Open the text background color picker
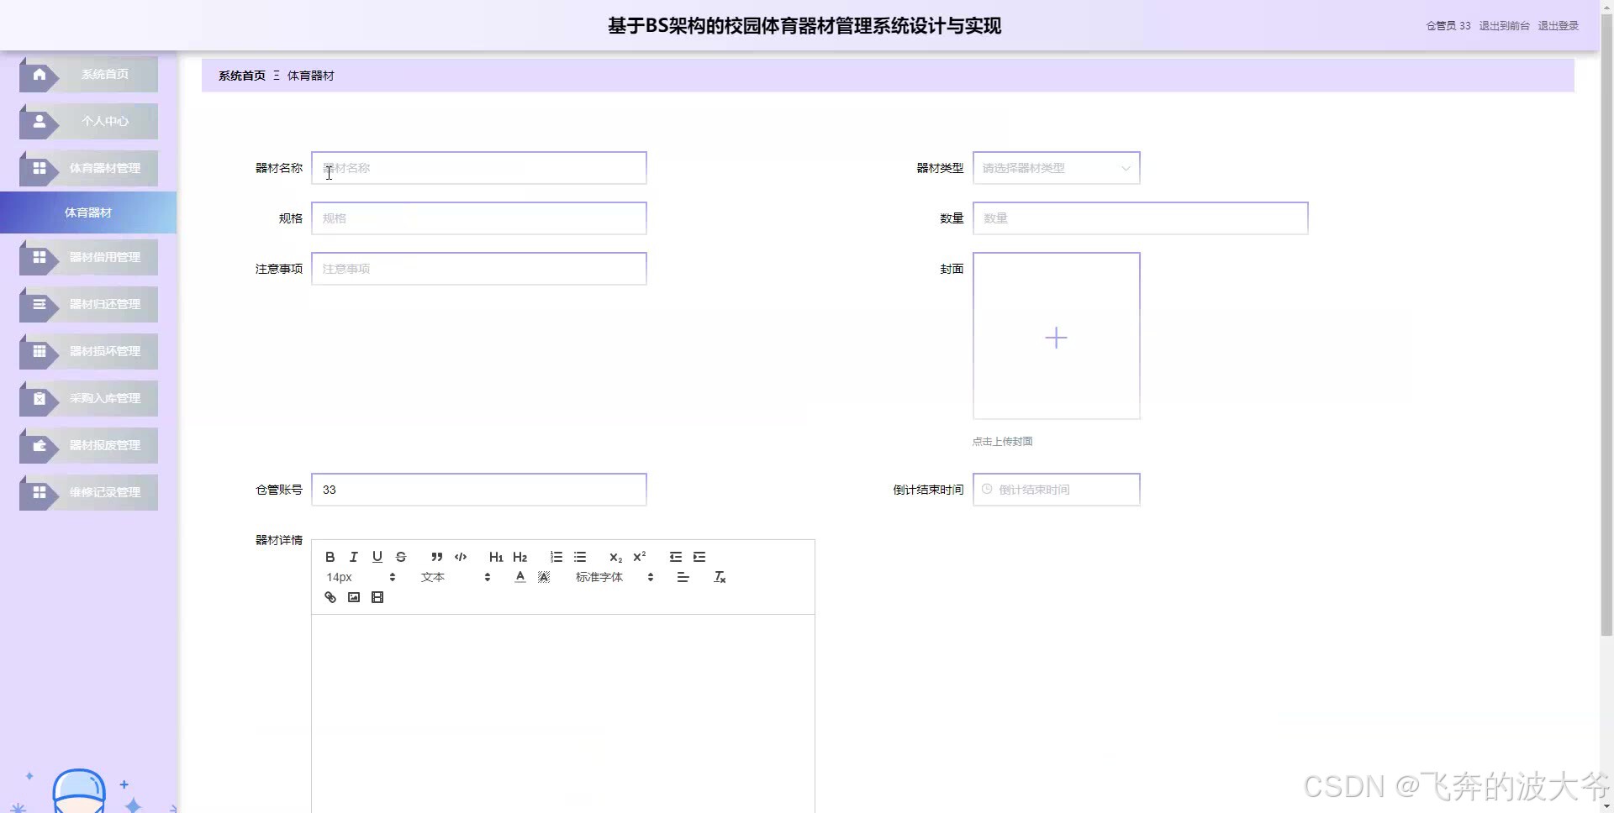Viewport: 1614px width, 813px height. [x=544, y=577]
